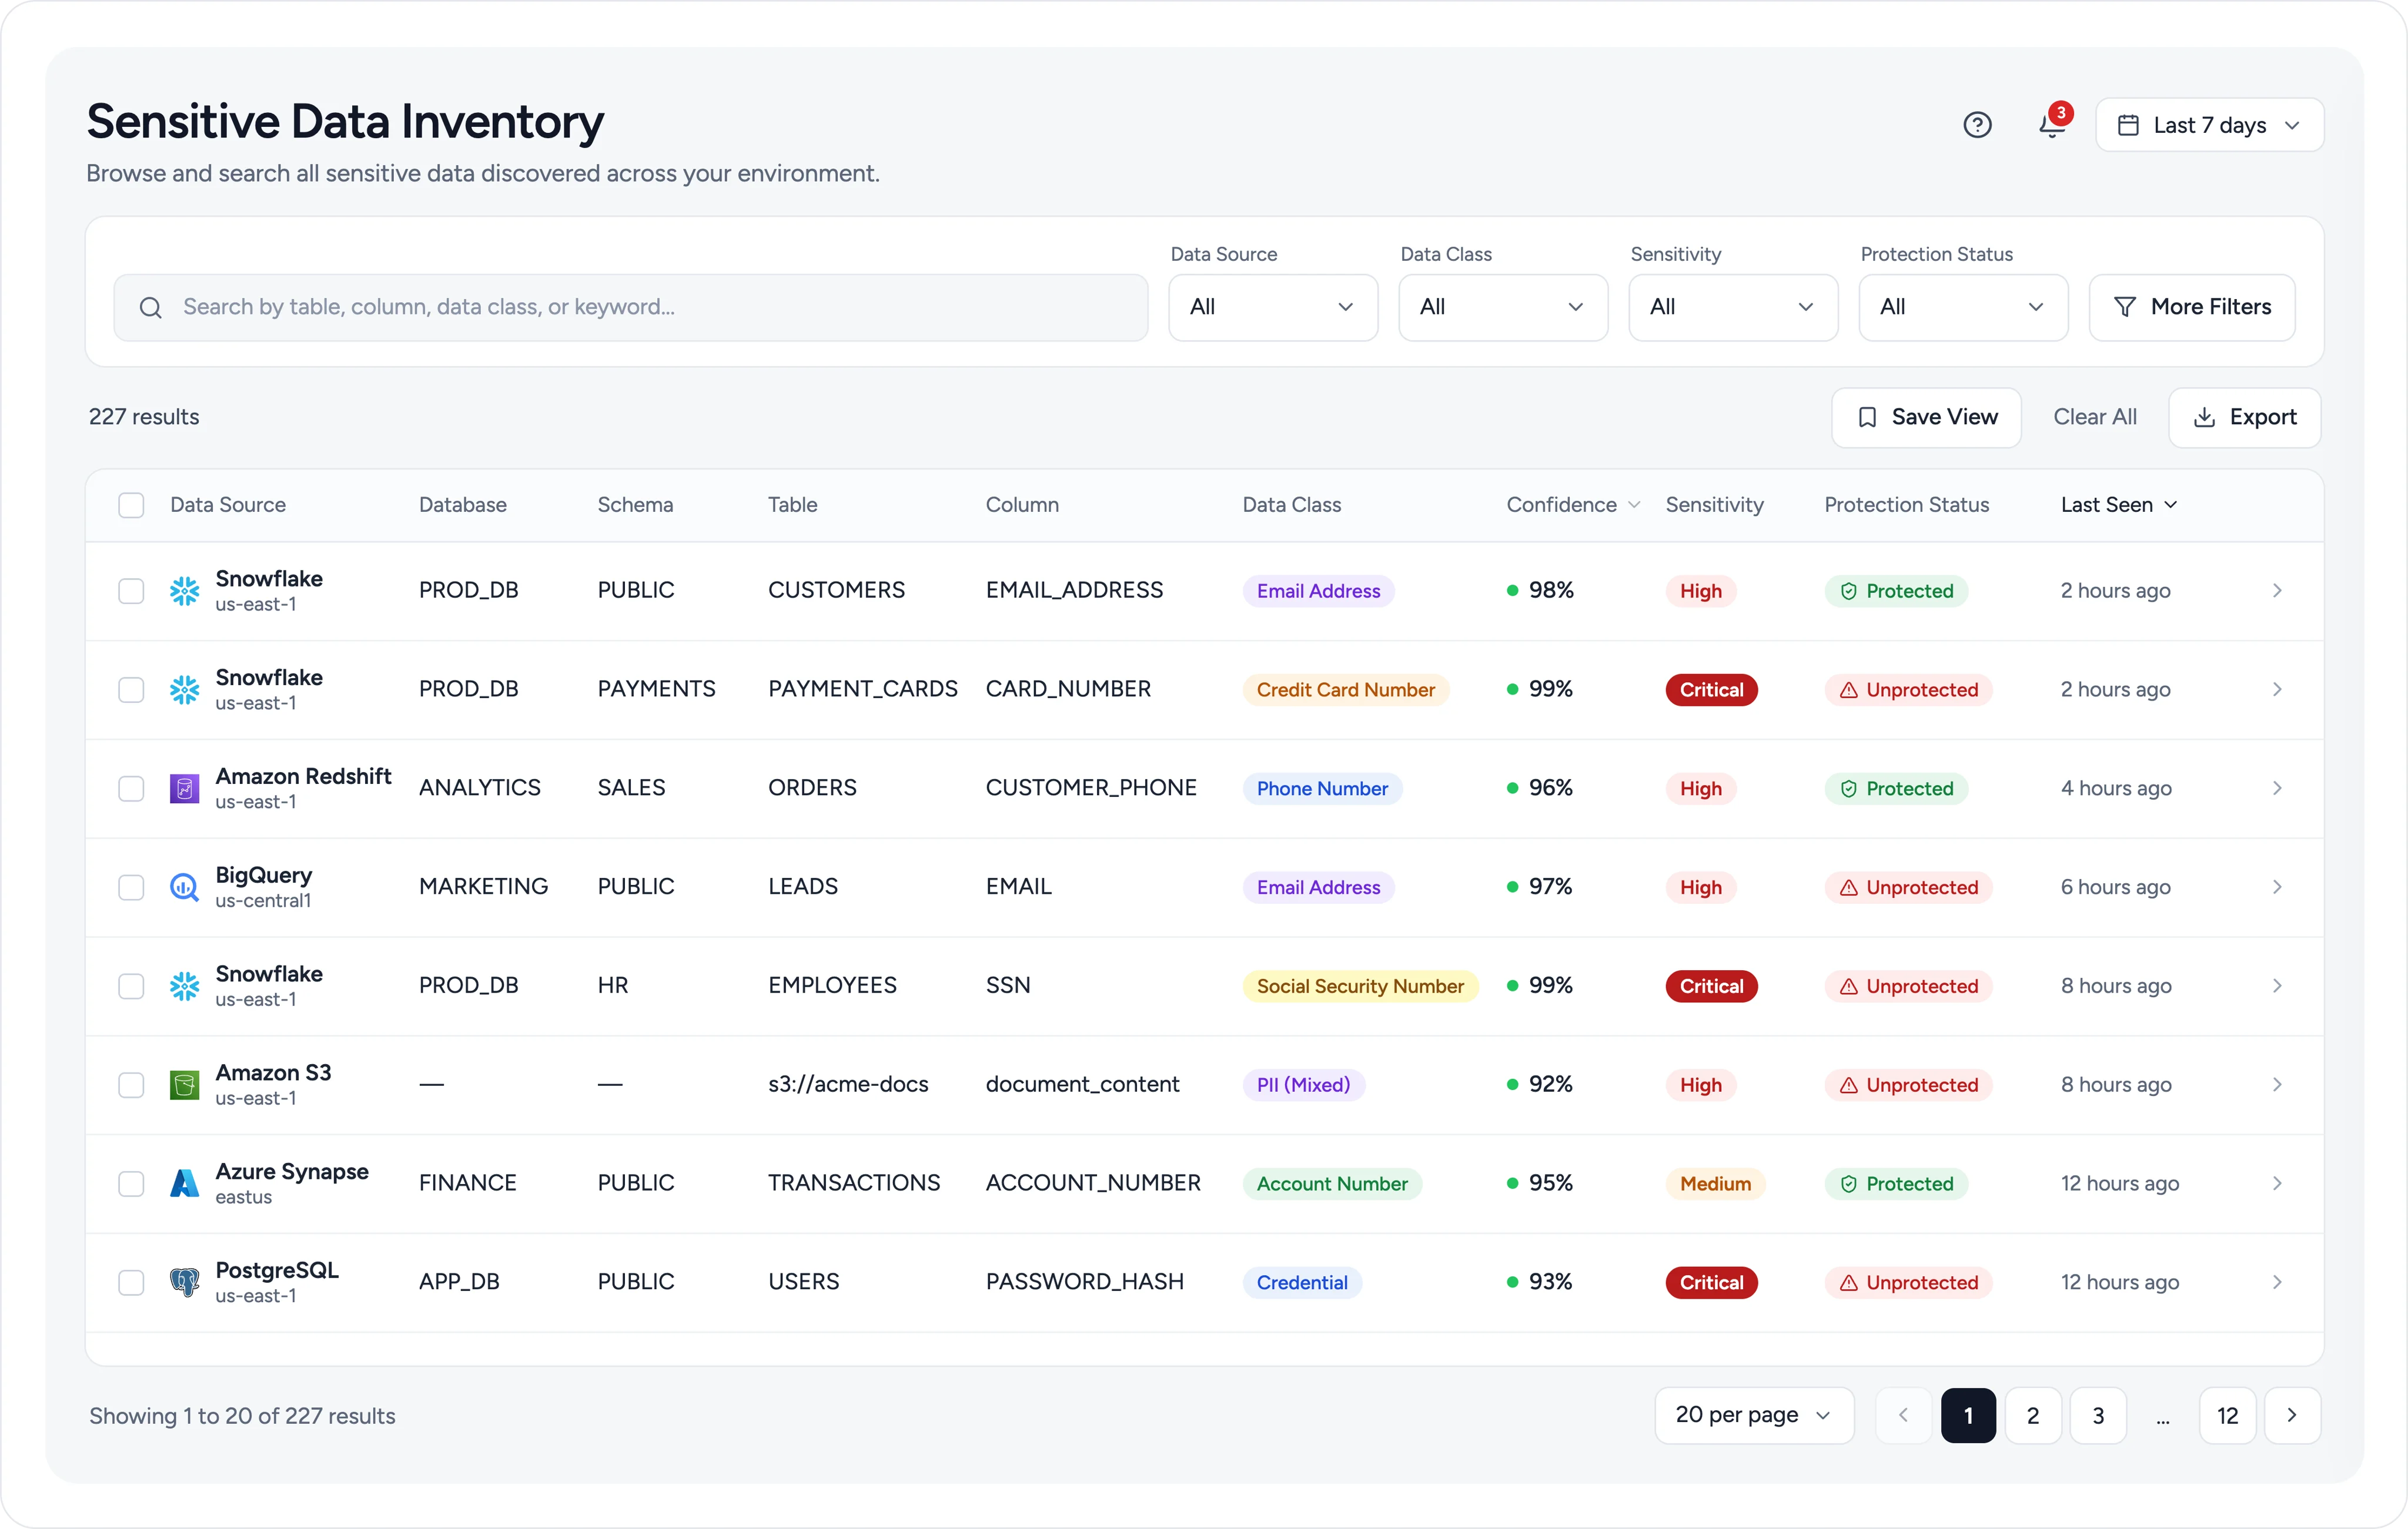
Task: Go to next page arrow
Action: pos(2292,1415)
